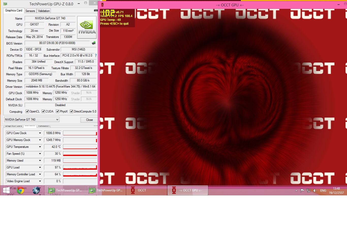The height and width of the screenshot is (229, 347).
Task: Click the OCCT GPU window title icon
Action: tap(102, 5)
